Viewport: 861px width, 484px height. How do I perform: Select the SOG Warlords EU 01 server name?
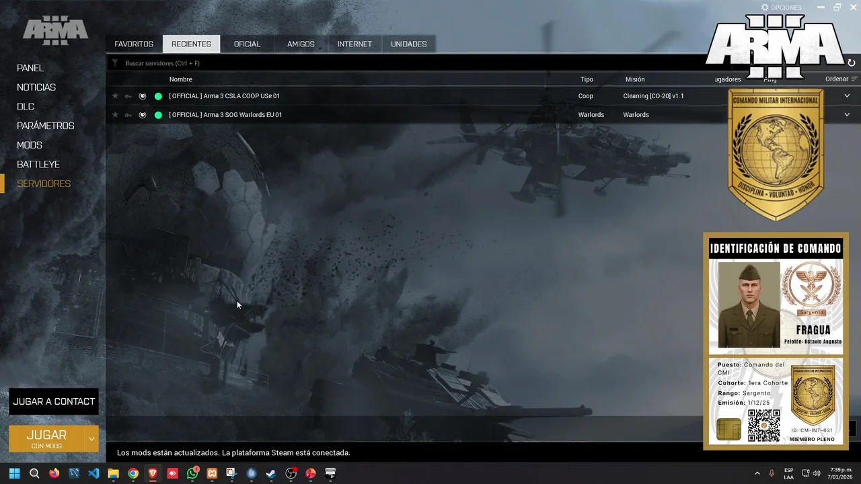225,115
